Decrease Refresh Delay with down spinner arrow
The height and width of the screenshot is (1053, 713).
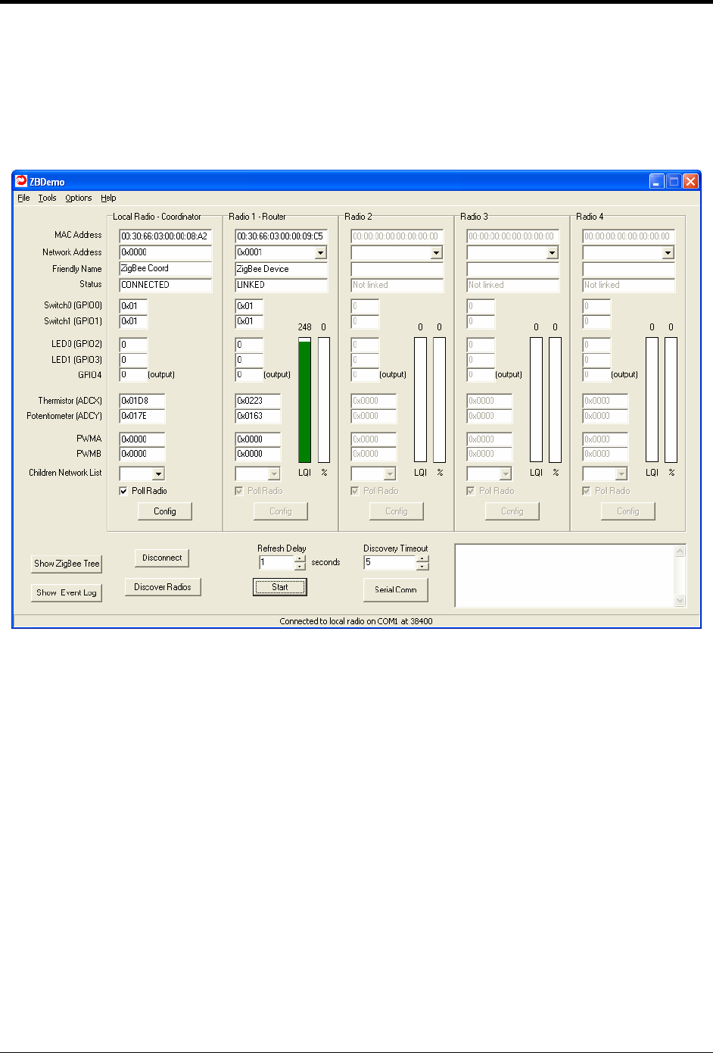point(300,567)
